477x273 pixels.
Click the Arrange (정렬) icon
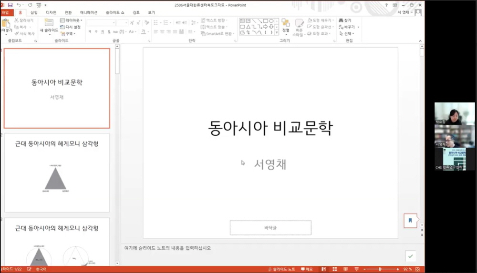point(285,23)
